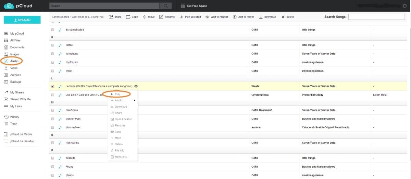Click the pCloud logo
The height and width of the screenshot is (179, 411).
(18, 6)
